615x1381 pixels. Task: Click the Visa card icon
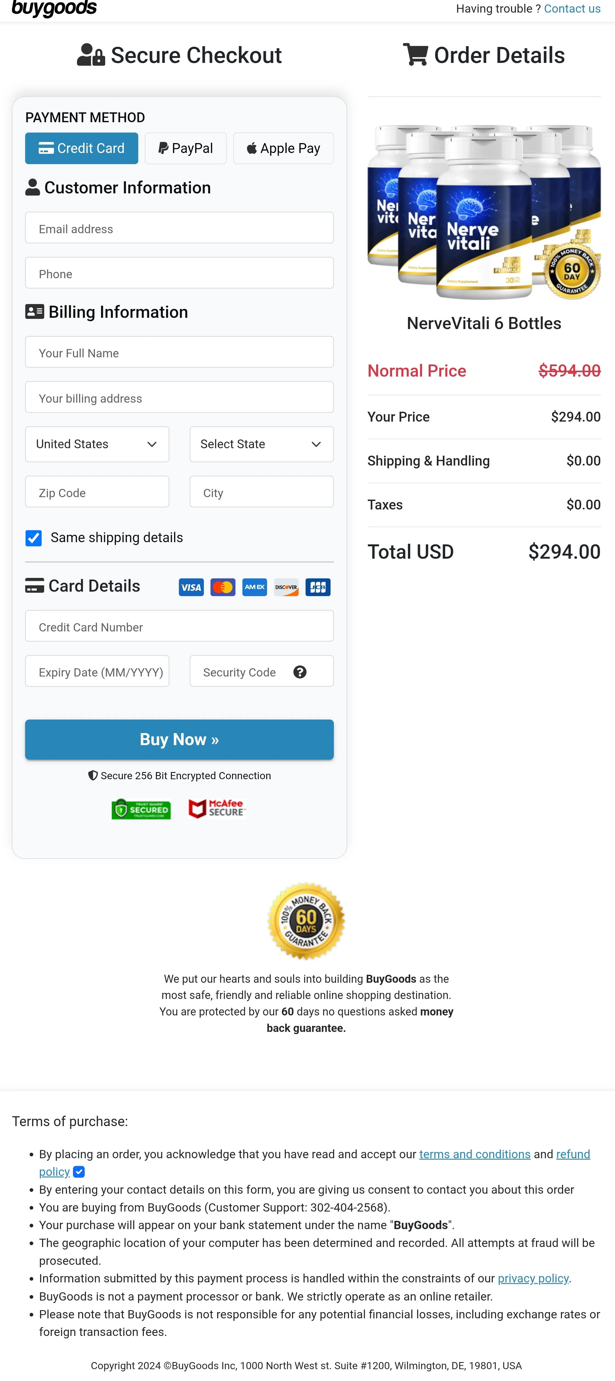click(191, 587)
